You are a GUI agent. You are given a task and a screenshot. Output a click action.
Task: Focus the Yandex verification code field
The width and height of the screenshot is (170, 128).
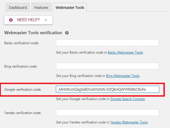[x=108, y=112]
